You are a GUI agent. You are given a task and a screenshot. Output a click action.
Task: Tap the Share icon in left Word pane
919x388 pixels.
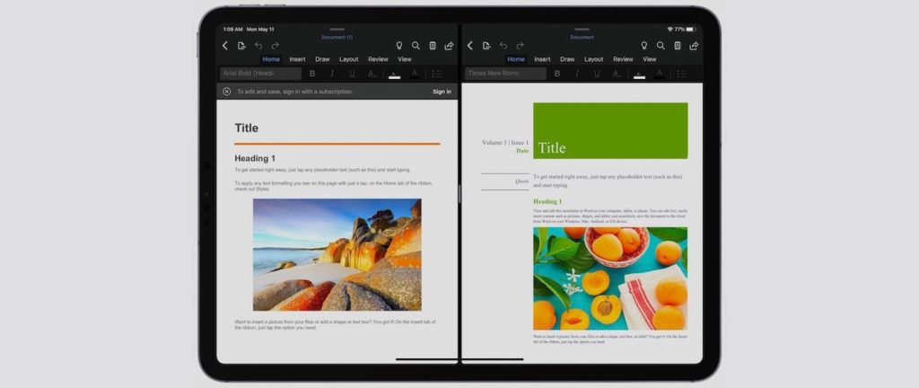click(x=449, y=46)
